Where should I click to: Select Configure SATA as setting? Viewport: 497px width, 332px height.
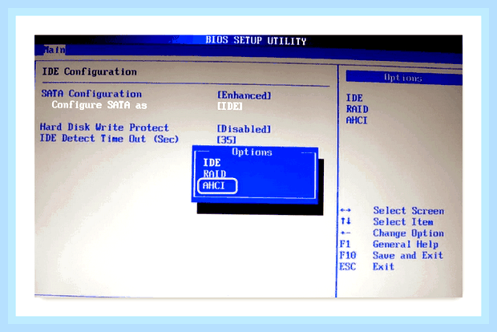click(99, 105)
